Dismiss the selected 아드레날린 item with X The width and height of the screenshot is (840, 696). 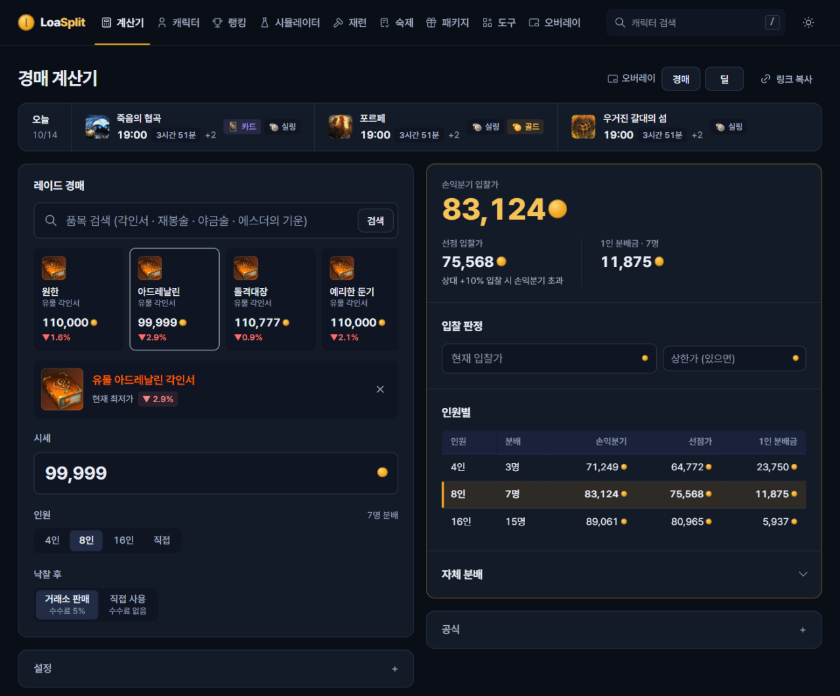[380, 389]
